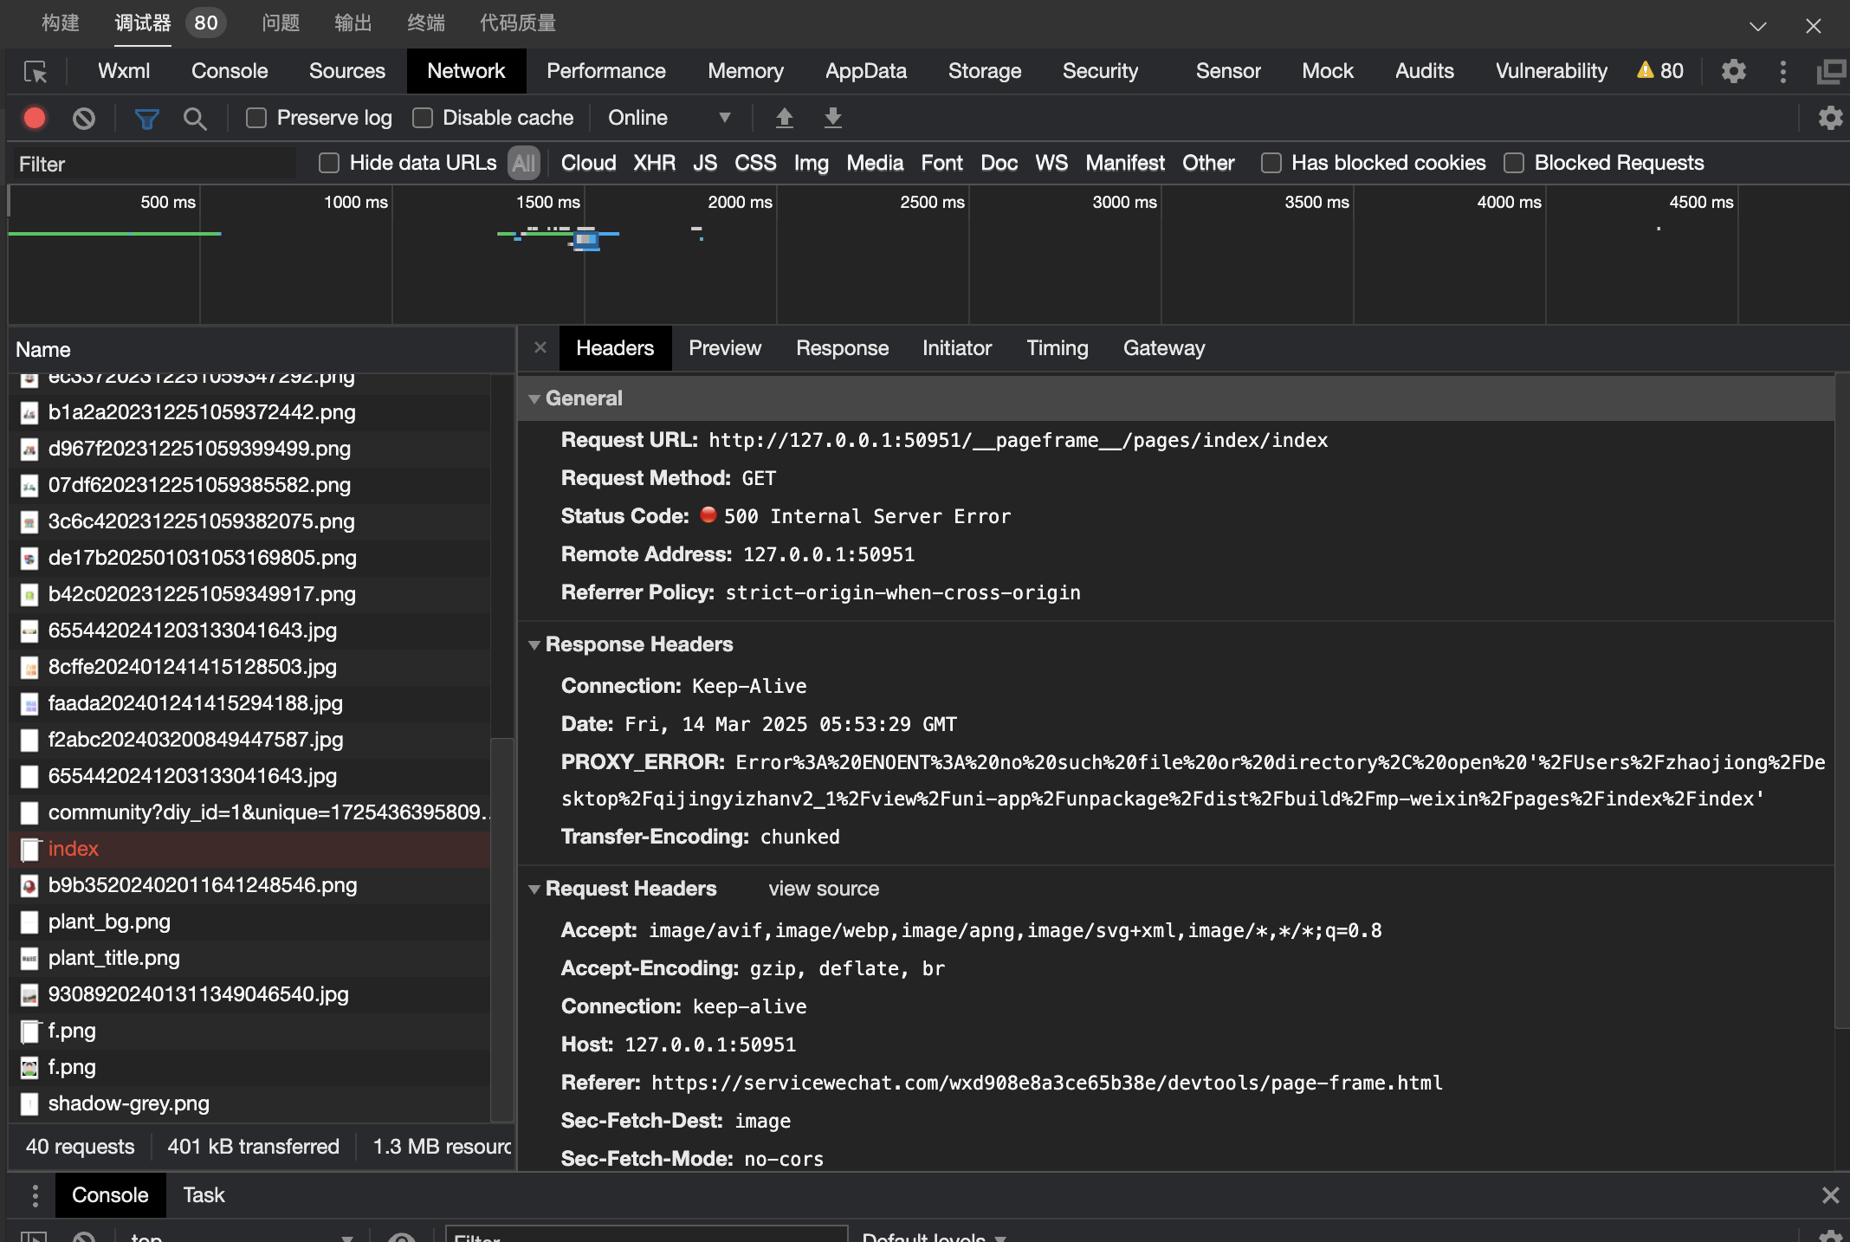Open the Online throttling dropdown
Viewport: 1850px width, 1242px height.
pos(669,118)
